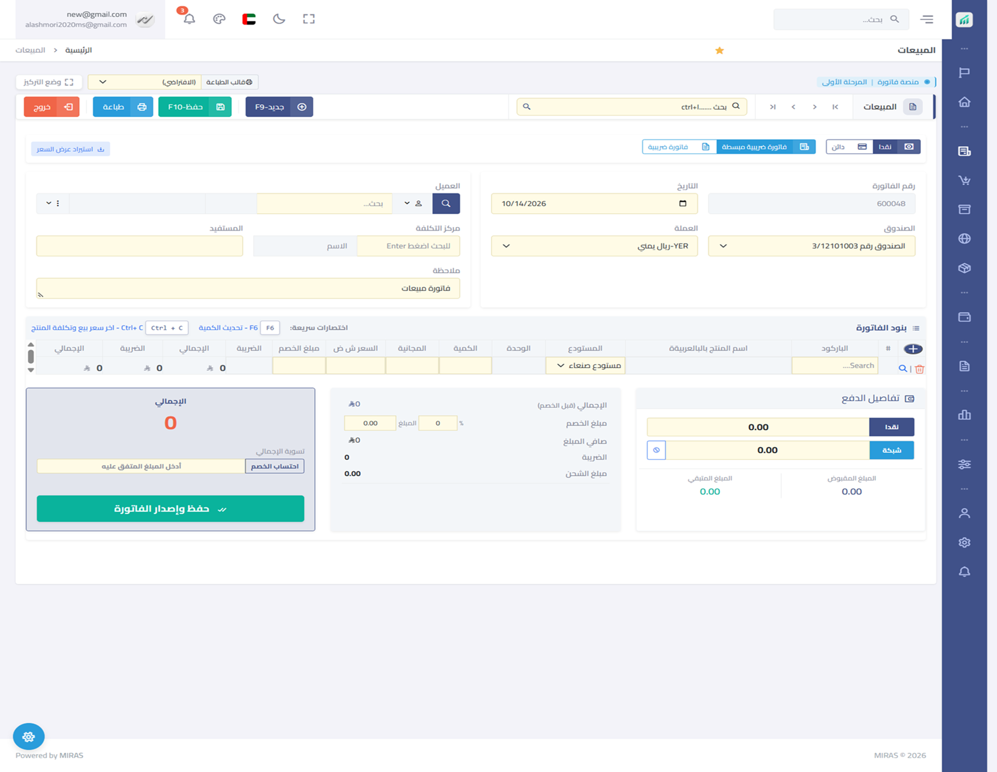Toggle وضع التركيز focus mode
This screenshot has height=772, width=997.
48,82
